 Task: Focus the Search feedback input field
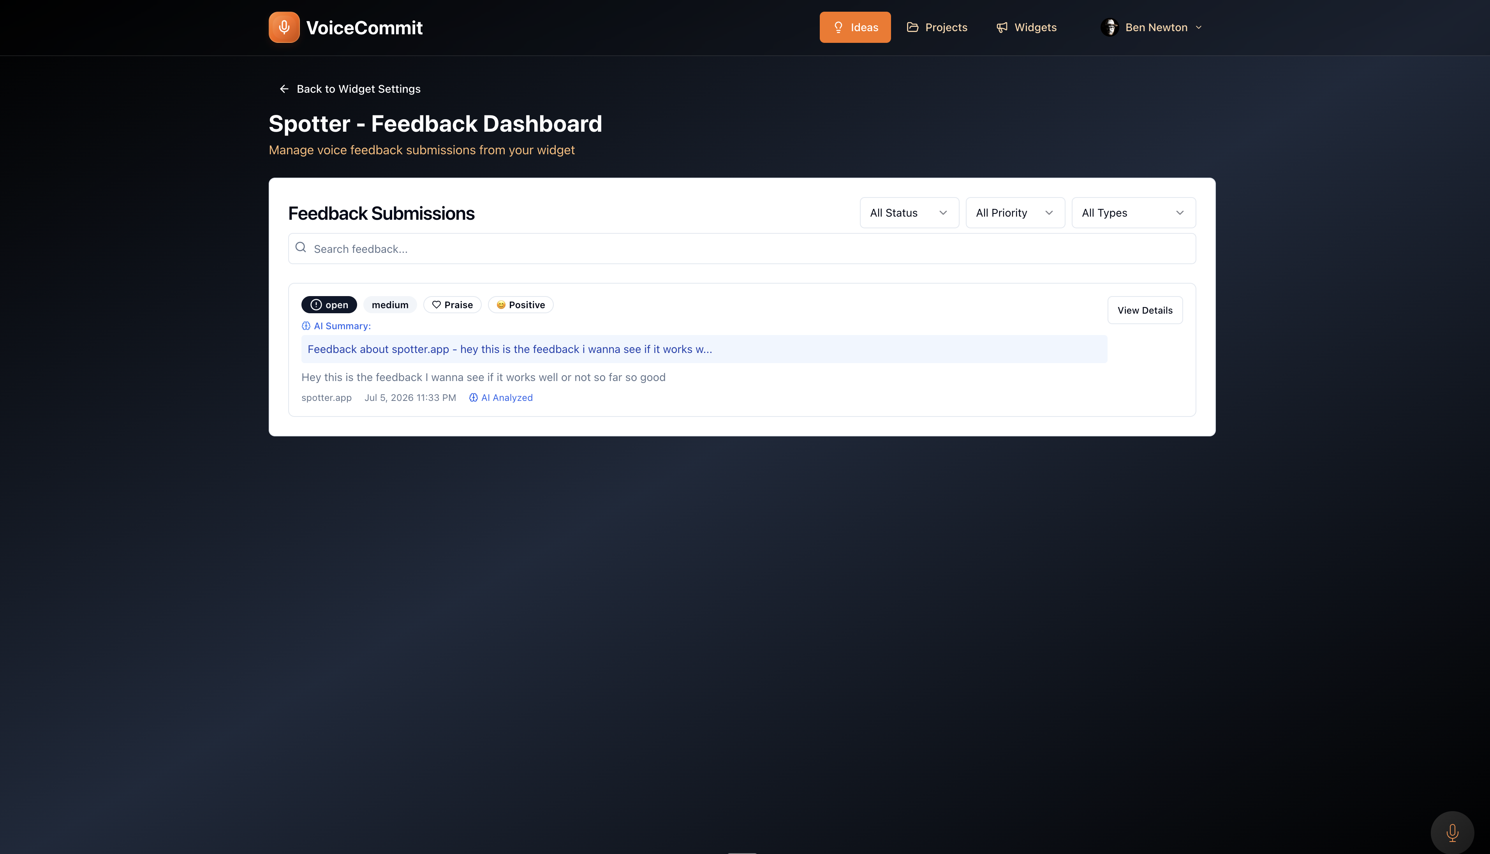point(741,249)
